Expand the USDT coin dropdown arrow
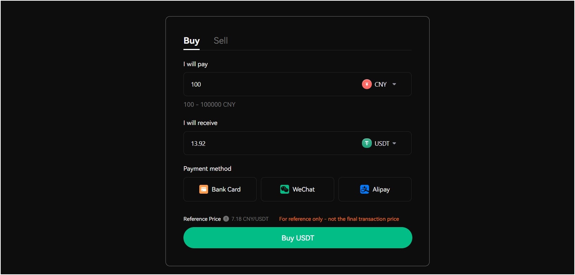This screenshot has width=575, height=275. (x=394, y=143)
